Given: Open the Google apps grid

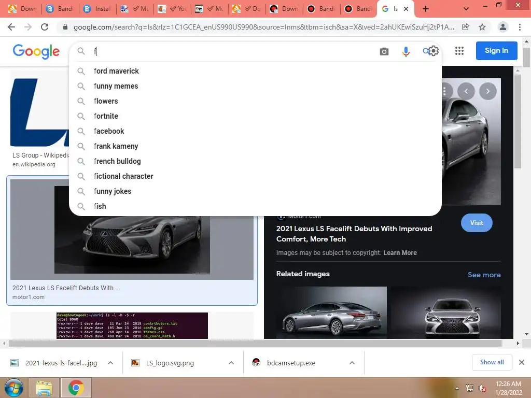Looking at the screenshot, I should 459,51.
